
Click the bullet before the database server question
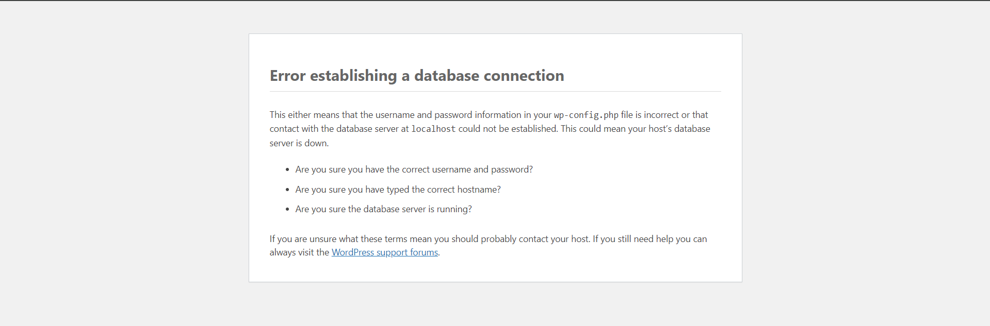287,210
